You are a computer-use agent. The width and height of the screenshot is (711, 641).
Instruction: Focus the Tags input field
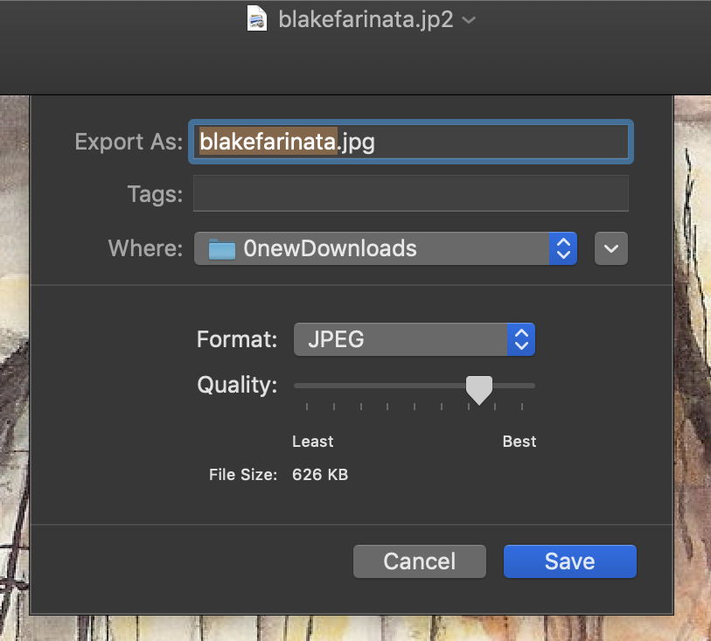coord(410,193)
